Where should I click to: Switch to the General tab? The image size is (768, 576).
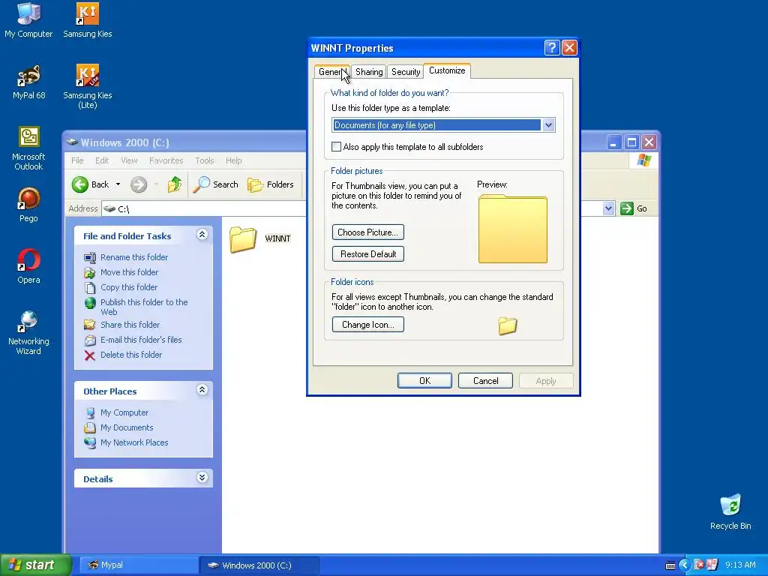coord(331,72)
